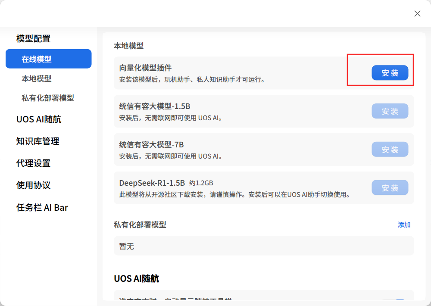Viewport: 431px width, 306px height.
Task: Click the 统信有容大模型-7B title
Action: tap(151, 145)
